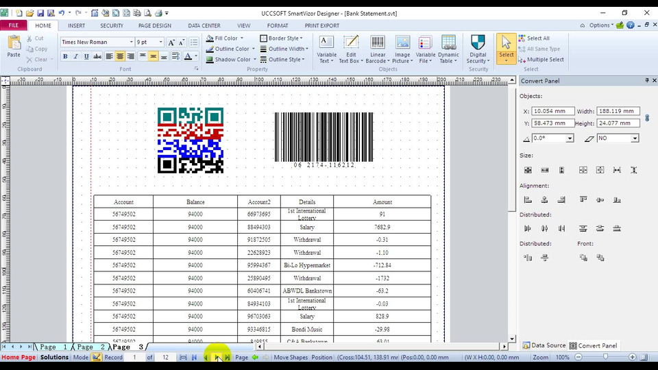Click the first Size icon
The image size is (658, 370).
(x=528, y=170)
